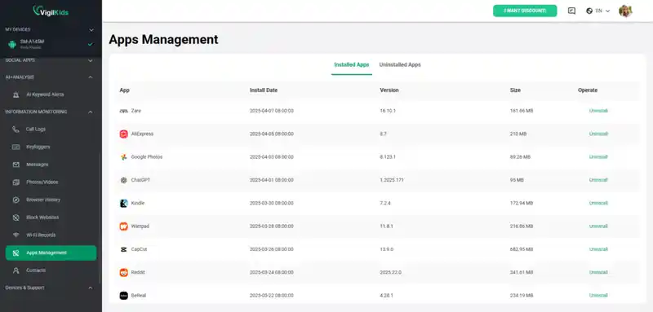This screenshot has width=653, height=312.
Task: Uninstall the BeReal app
Action: coord(598,296)
